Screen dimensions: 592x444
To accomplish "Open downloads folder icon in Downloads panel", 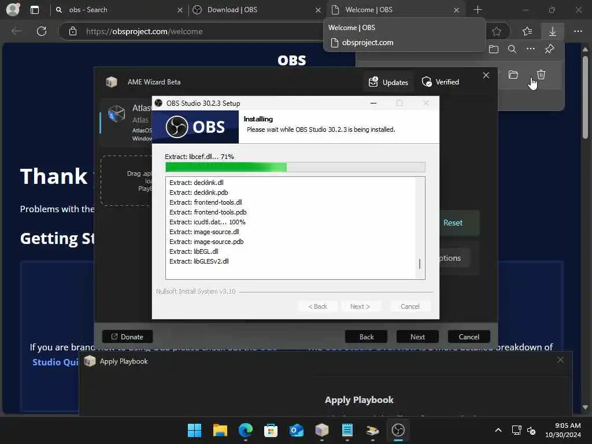I will point(494,49).
